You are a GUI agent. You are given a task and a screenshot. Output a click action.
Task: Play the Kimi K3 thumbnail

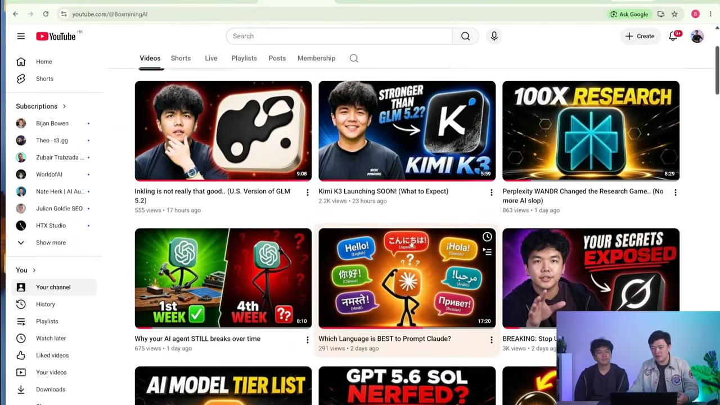point(407,130)
